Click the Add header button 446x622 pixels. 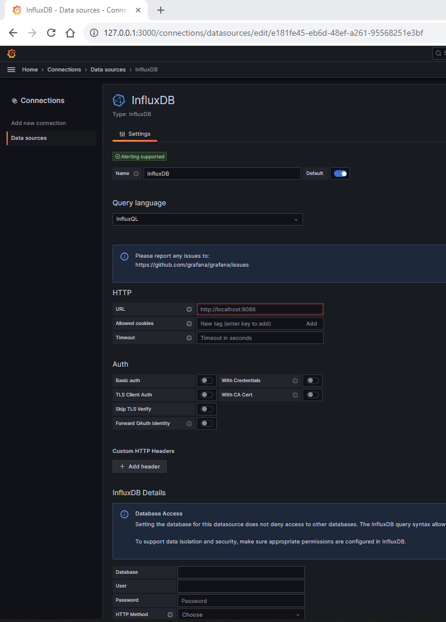click(x=140, y=467)
